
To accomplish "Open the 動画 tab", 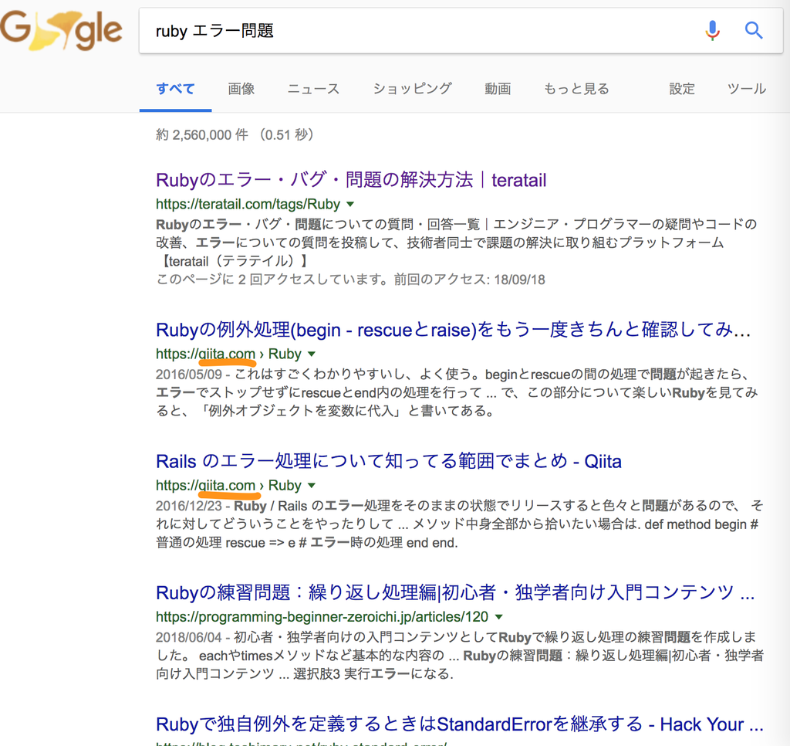I will point(498,89).
